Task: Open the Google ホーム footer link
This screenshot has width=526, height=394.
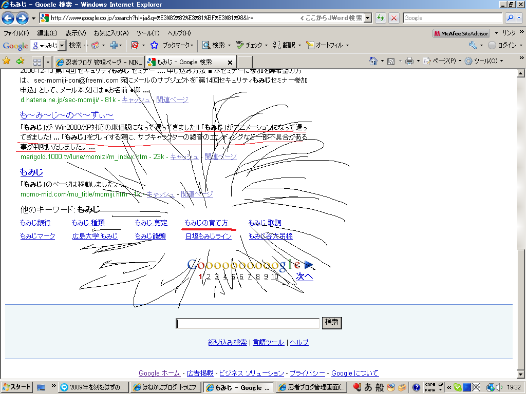Action: click(159, 373)
